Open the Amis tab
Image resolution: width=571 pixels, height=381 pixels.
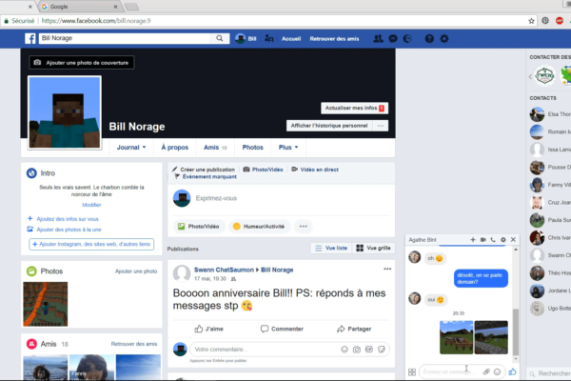pyautogui.click(x=215, y=148)
